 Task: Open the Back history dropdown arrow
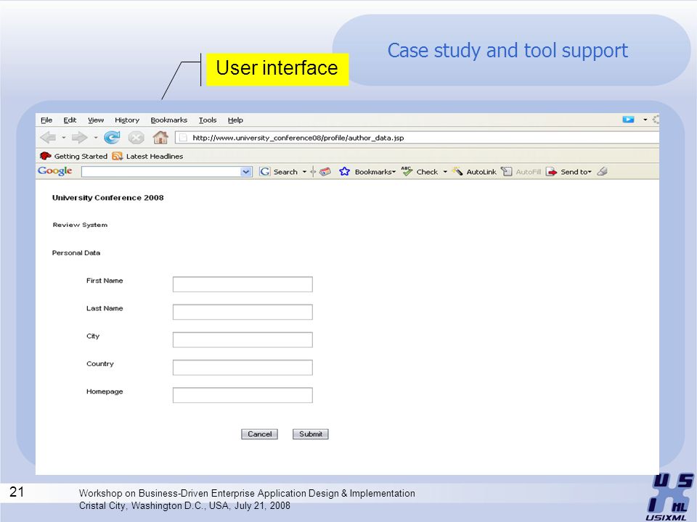[x=64, y=138]
